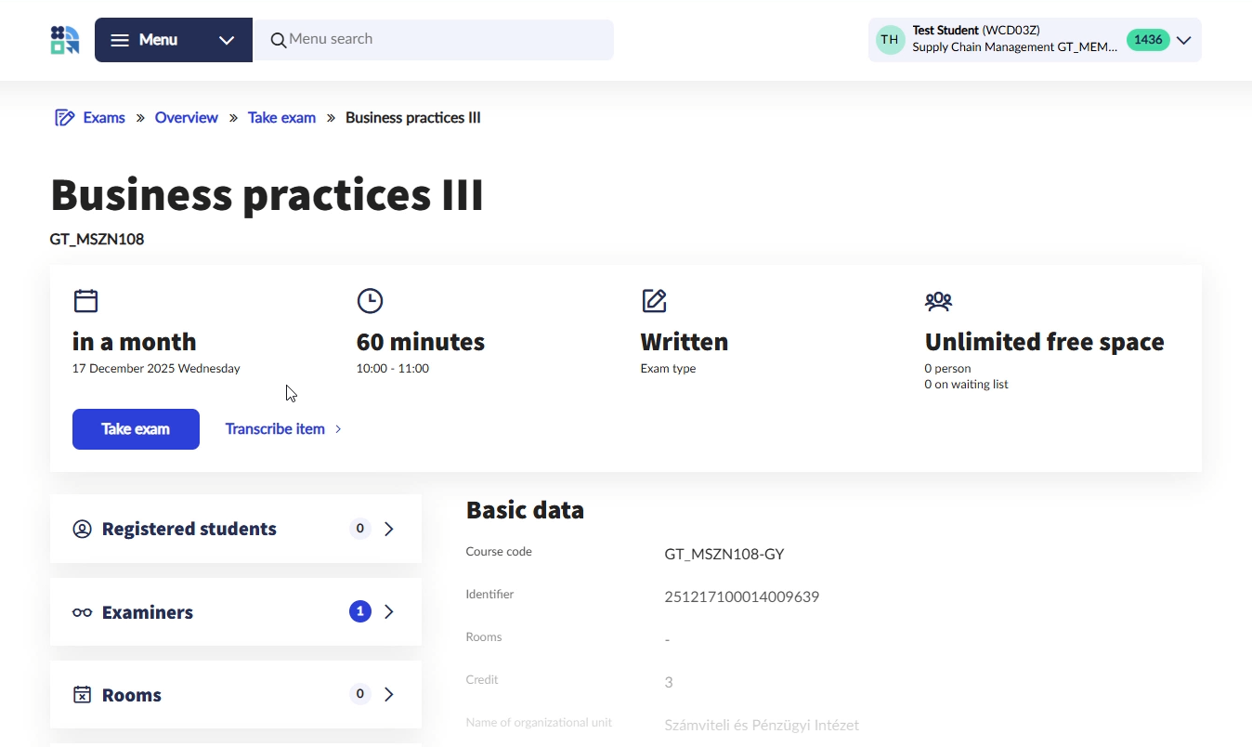The image size is (1252, 747).
Task: Click the Neptun logo icon
Action: 65,40
